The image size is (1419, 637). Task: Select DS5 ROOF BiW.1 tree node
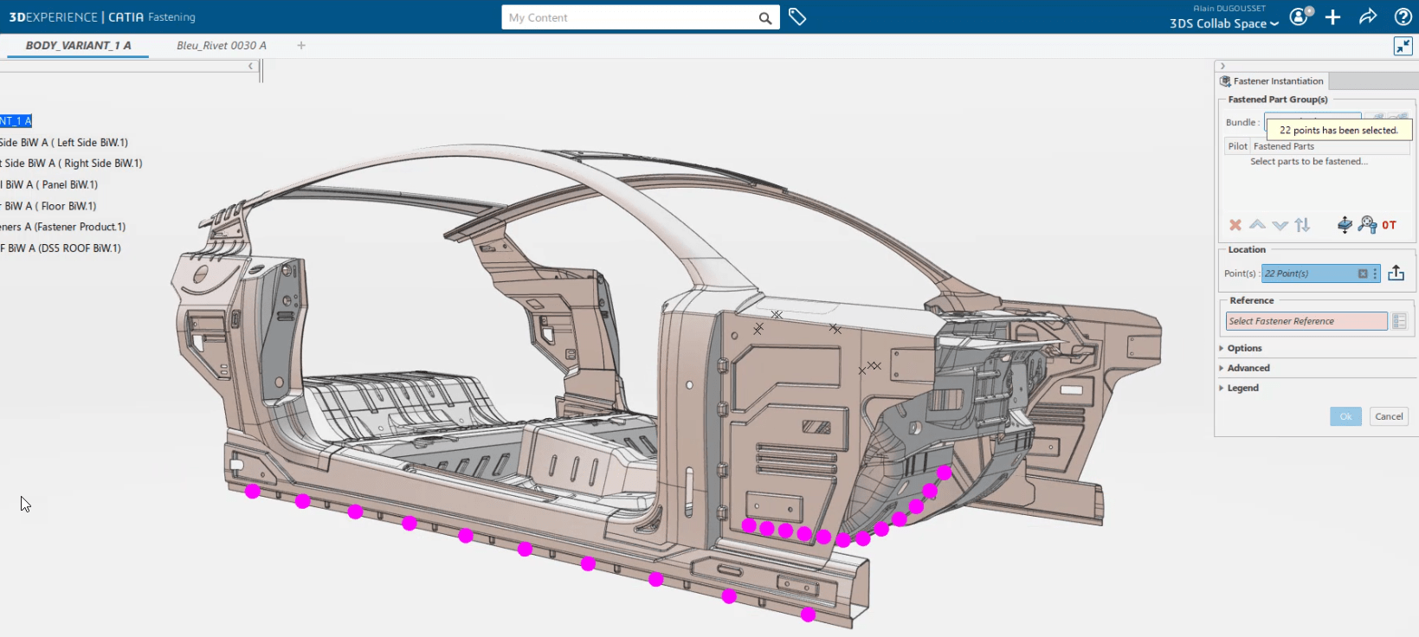coord(60,248)
